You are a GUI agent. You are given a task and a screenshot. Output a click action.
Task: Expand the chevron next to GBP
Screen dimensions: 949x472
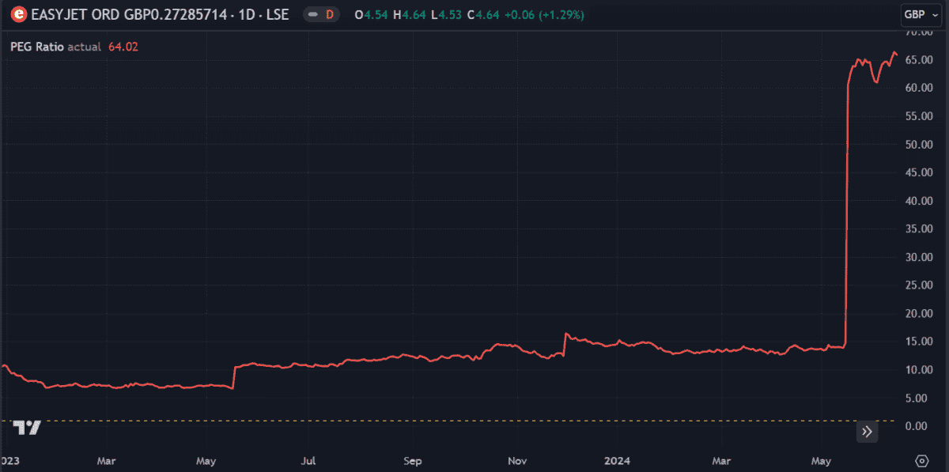[x=935, y=13]
